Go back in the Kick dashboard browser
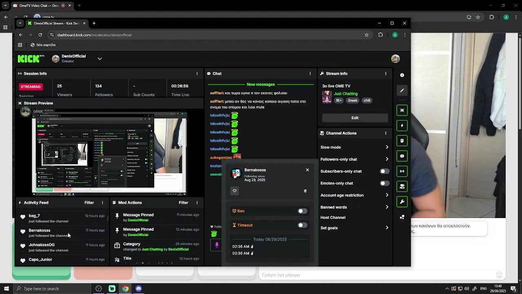Viewport: 522px width, 294px height. 20,35
